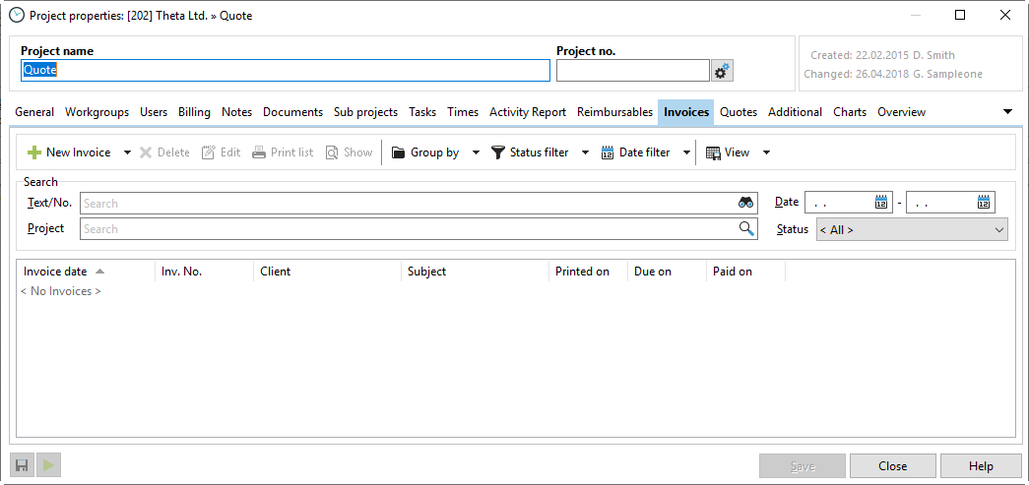Show more tabs using overflow arrow

pyautogui.click(x=1007, y=112)
